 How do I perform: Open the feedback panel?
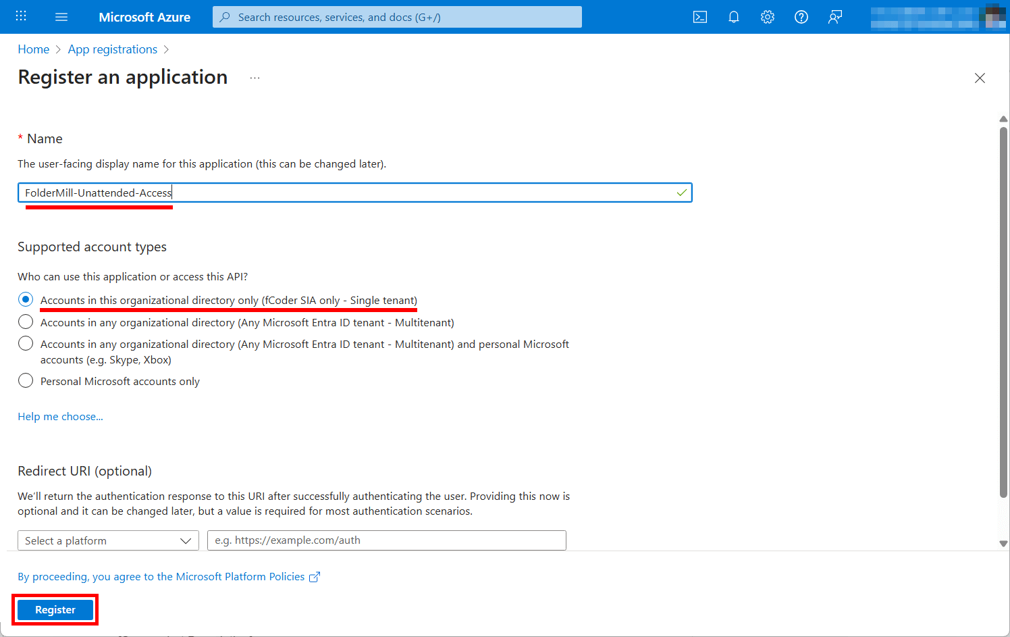click(835, 17)
